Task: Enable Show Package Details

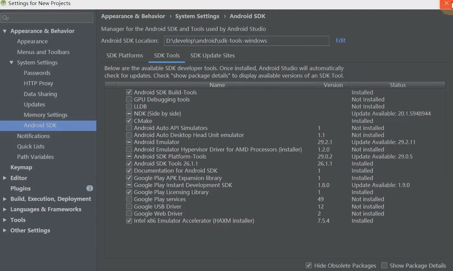Action: pyautogui.click(x=384, y=266)
